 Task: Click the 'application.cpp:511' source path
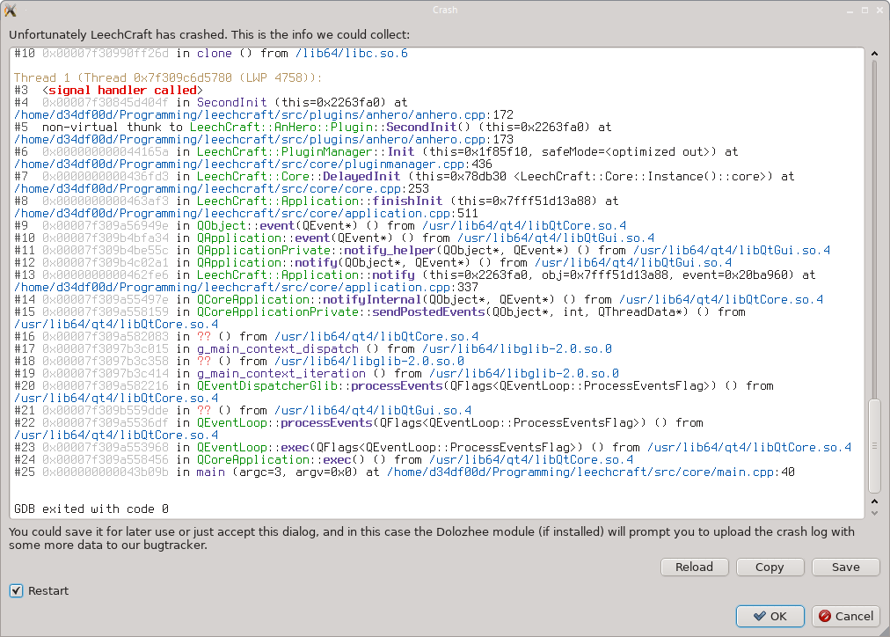[x=245, y=214]
